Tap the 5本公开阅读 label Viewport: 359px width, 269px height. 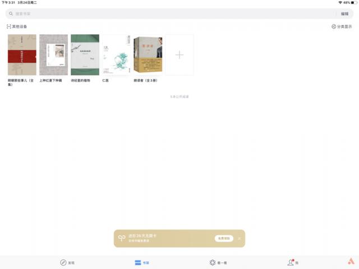[x=179, y=96]
